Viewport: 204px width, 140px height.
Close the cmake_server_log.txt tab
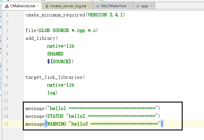(x=90, y=6)
